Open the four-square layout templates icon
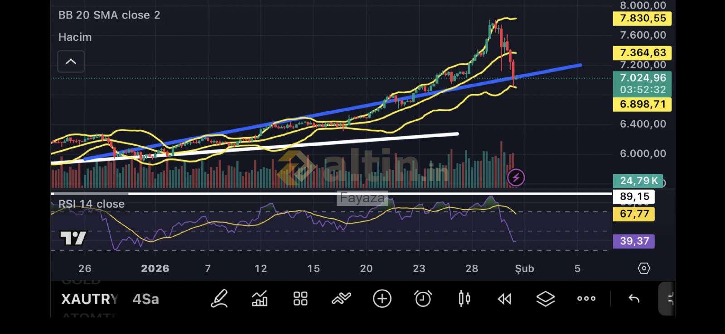Image resolution: width=725 pixels, height=334 pixels. [300, 299]
